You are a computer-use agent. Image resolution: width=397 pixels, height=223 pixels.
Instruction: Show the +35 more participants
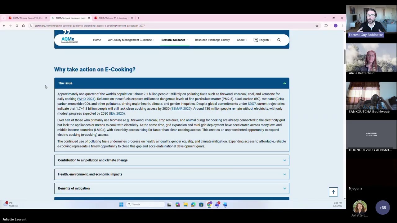383,208
